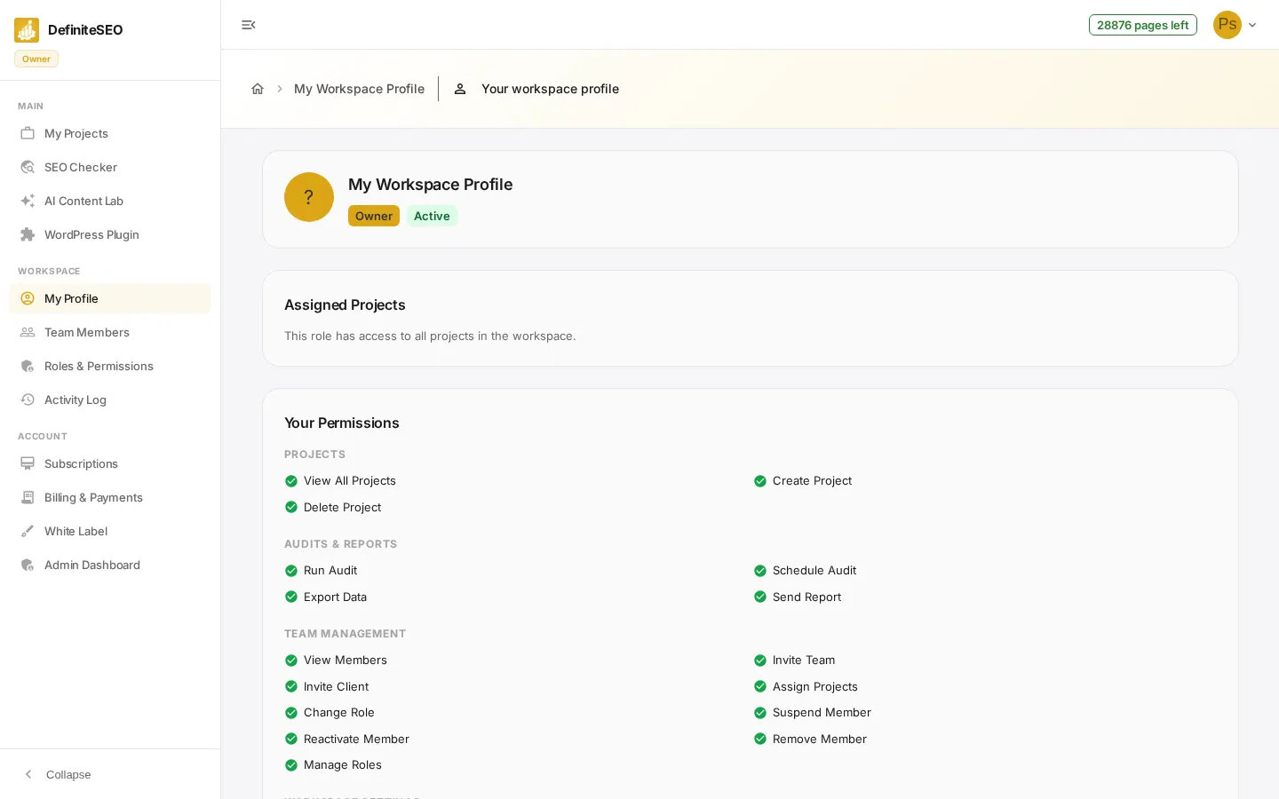Click the AI Content Lab sparkle icon
The height and width of the screenshot is (799, 1279).
(x=28, y=201)
